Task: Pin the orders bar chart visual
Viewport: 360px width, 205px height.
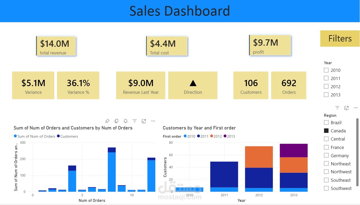Action: pyautogui.click(x=107, y=121)
